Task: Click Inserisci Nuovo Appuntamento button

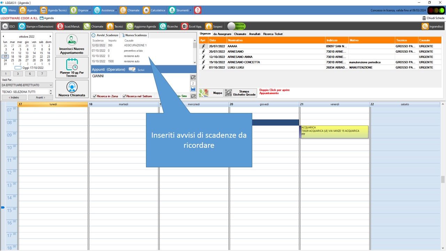Action: point(72,44)
